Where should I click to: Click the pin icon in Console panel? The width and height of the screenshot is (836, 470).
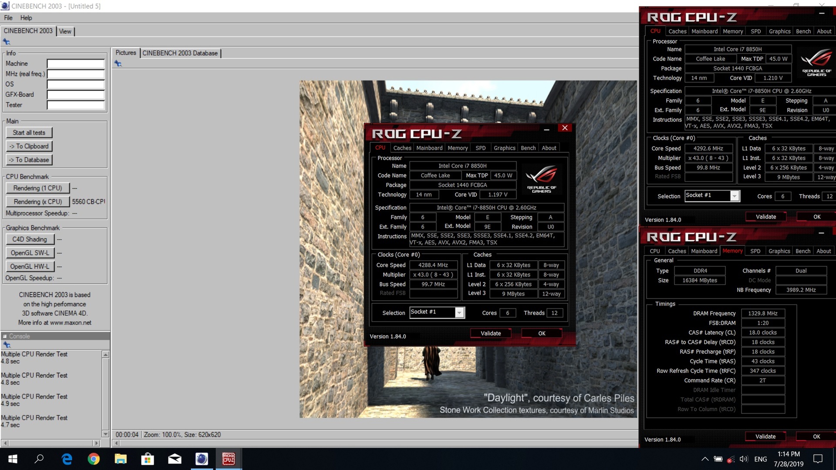click(x=7, y=345)
